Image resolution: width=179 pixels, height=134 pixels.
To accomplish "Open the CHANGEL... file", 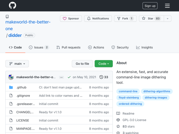I will 25,112.
